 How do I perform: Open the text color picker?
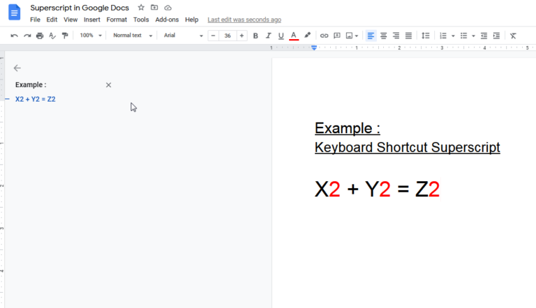pyautogui.click(x=294, y=36)
